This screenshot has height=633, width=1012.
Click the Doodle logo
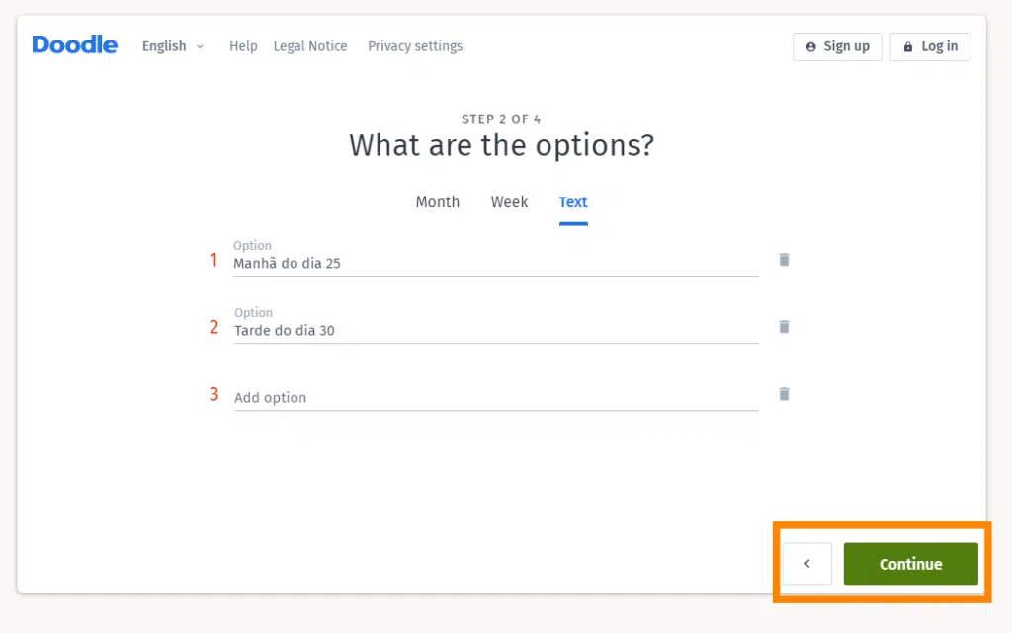[x=74, y=44]
